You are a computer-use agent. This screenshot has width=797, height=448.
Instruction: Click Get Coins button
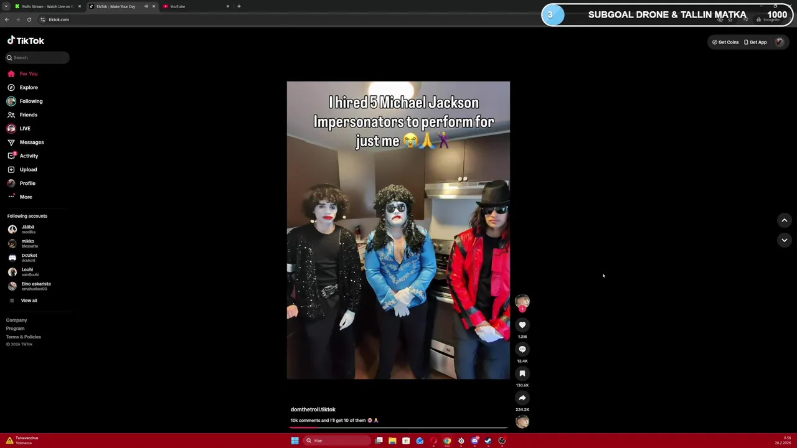[725, 42]
